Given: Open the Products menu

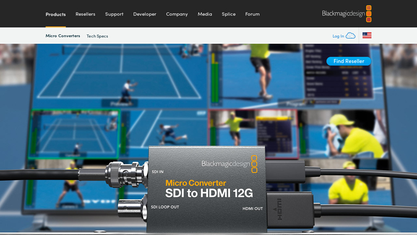Looking at the screenshot, I should [56, 14].
